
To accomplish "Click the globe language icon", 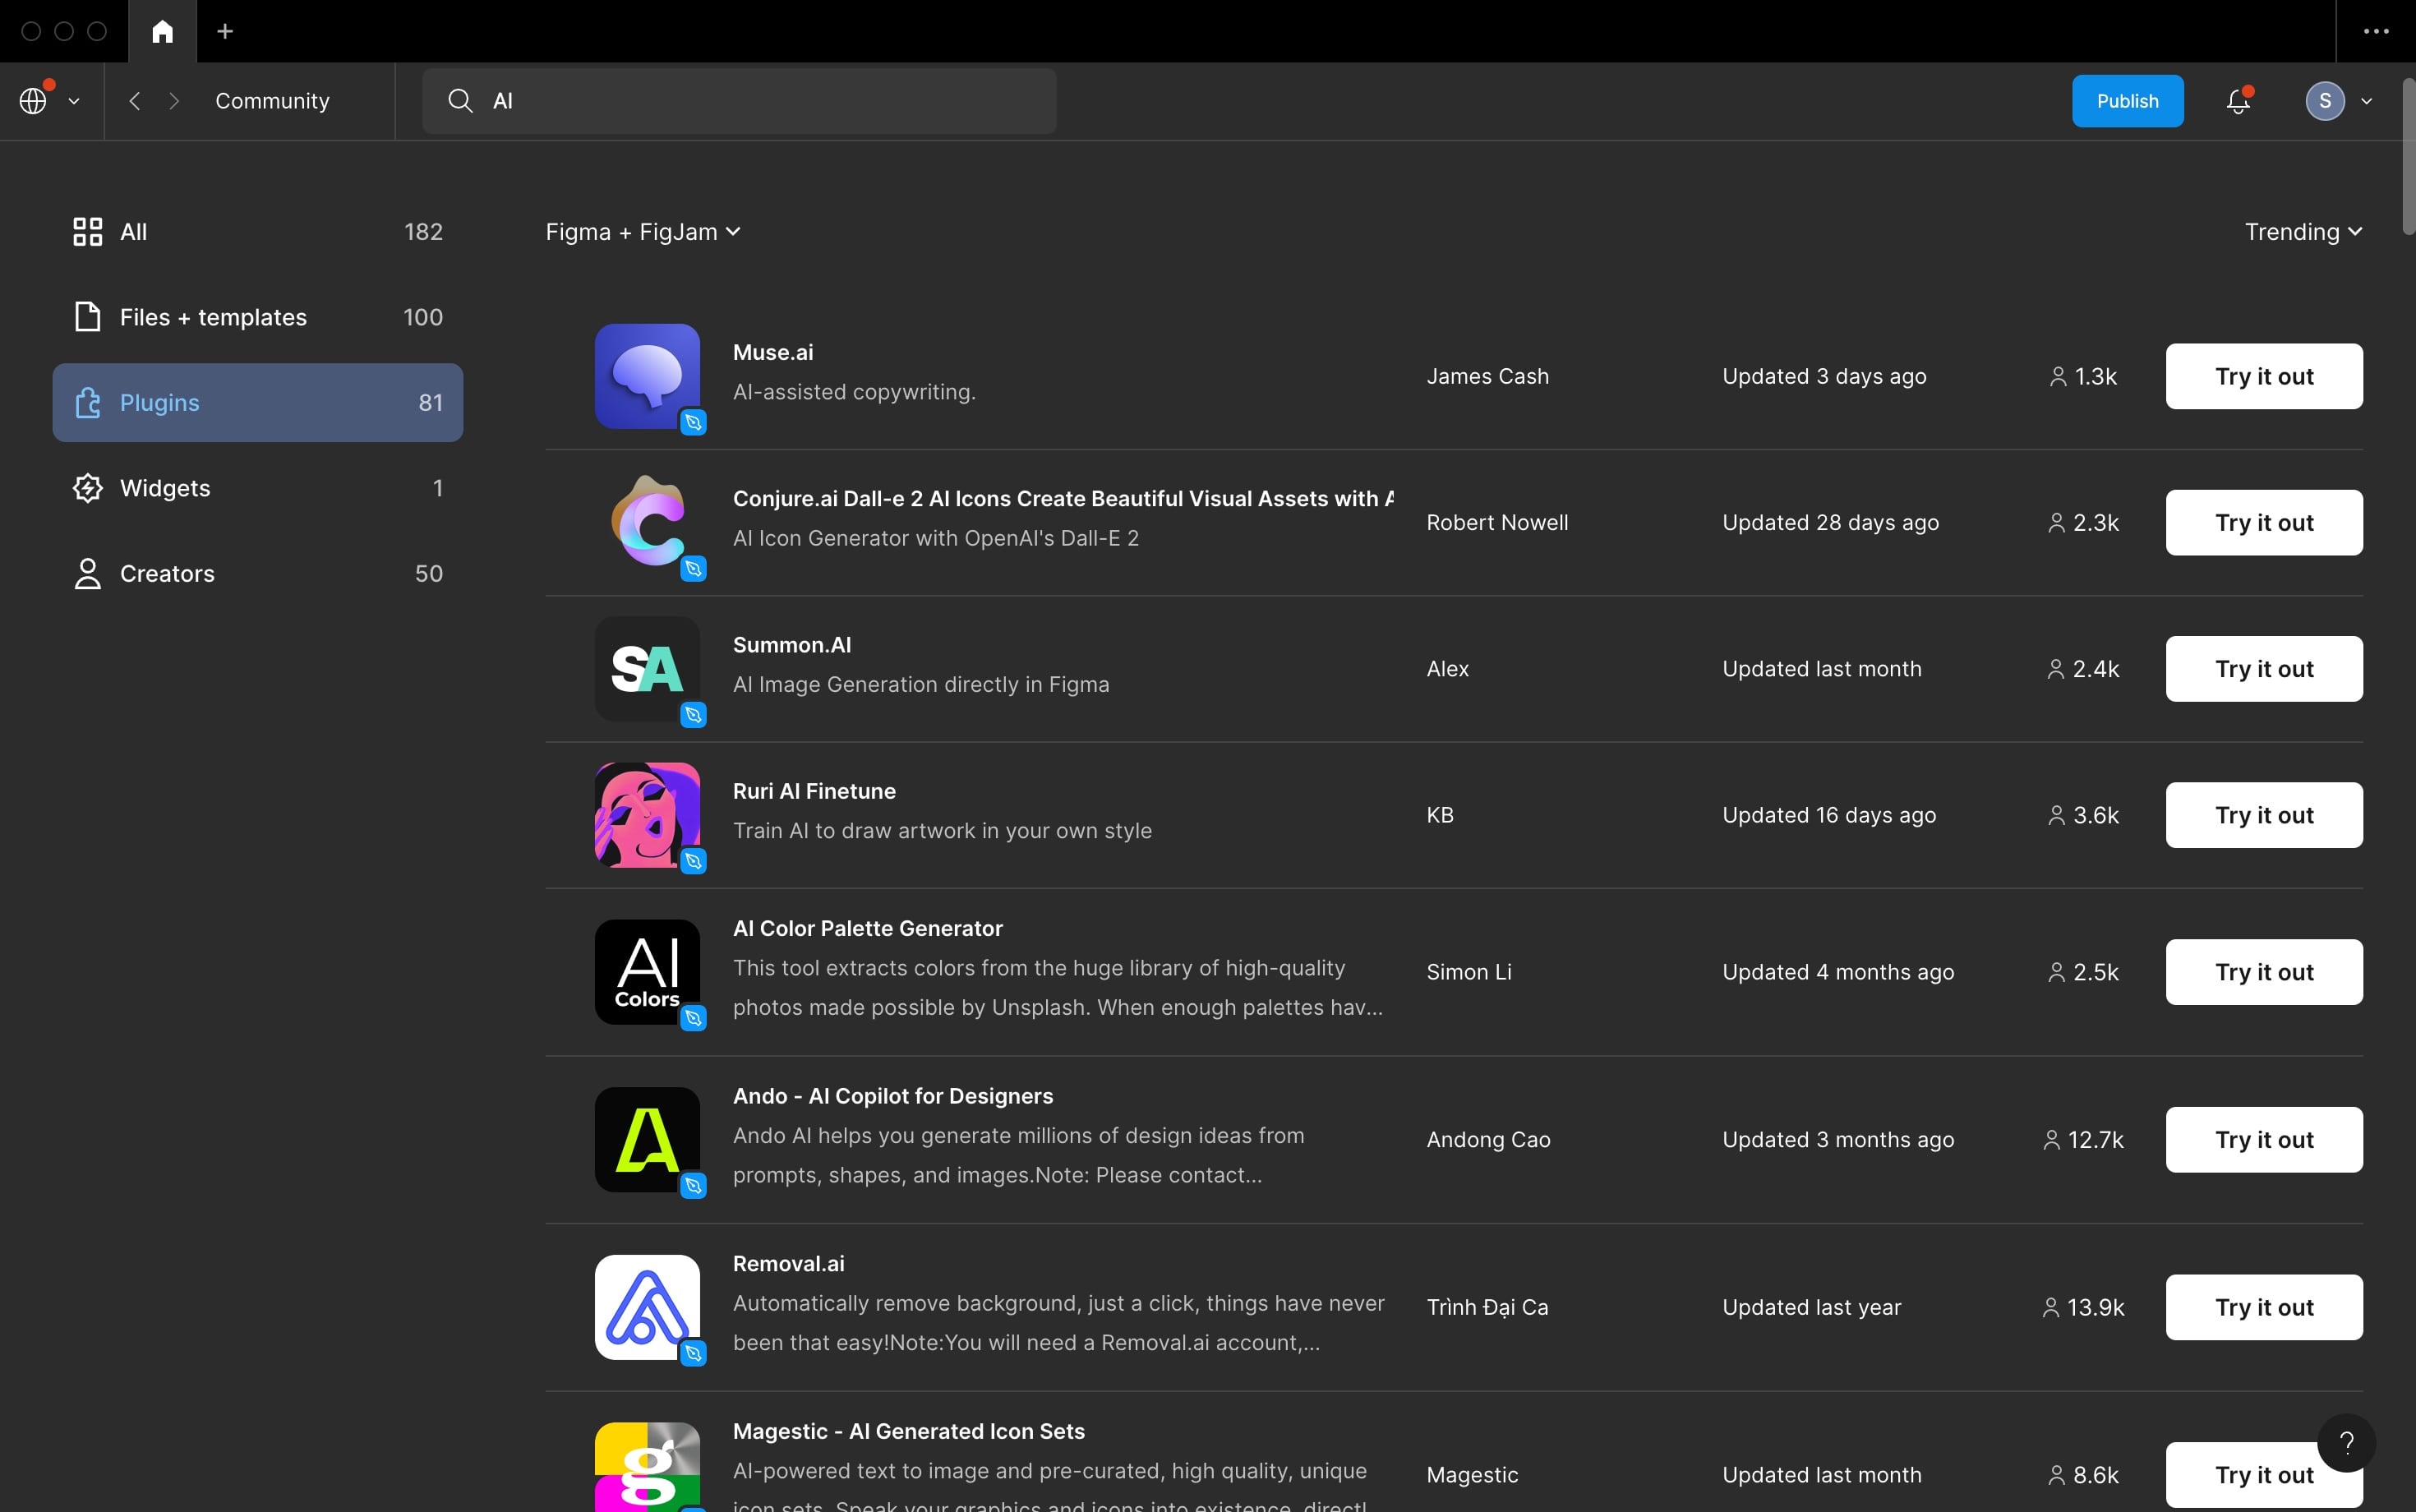I will click(x=33, y=100).
